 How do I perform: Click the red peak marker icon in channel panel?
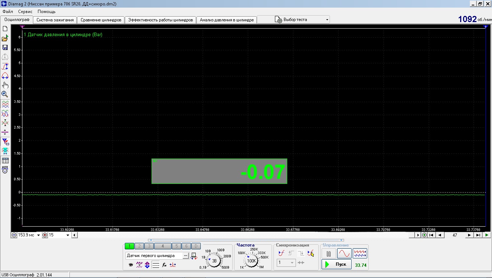coord(173,265)
